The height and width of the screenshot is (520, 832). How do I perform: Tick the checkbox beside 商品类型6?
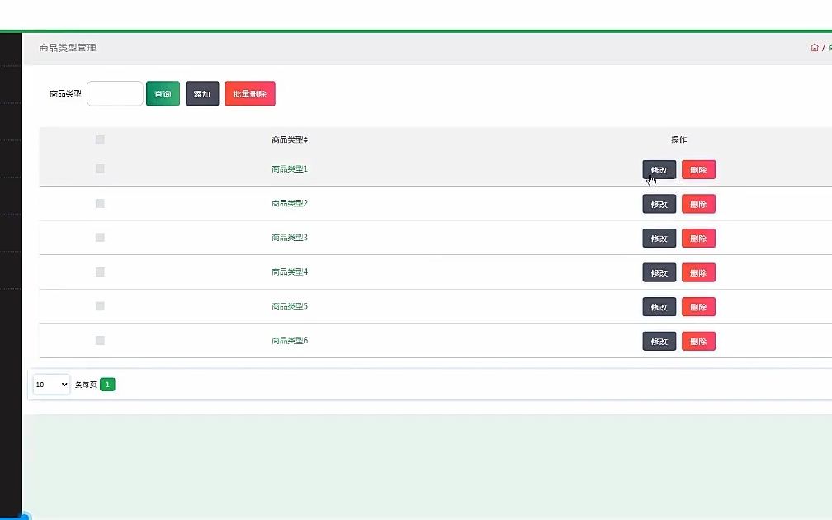click(100, 340)
